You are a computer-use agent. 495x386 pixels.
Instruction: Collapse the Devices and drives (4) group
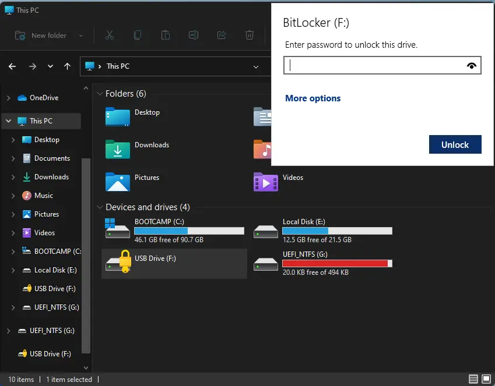[100, 207]
